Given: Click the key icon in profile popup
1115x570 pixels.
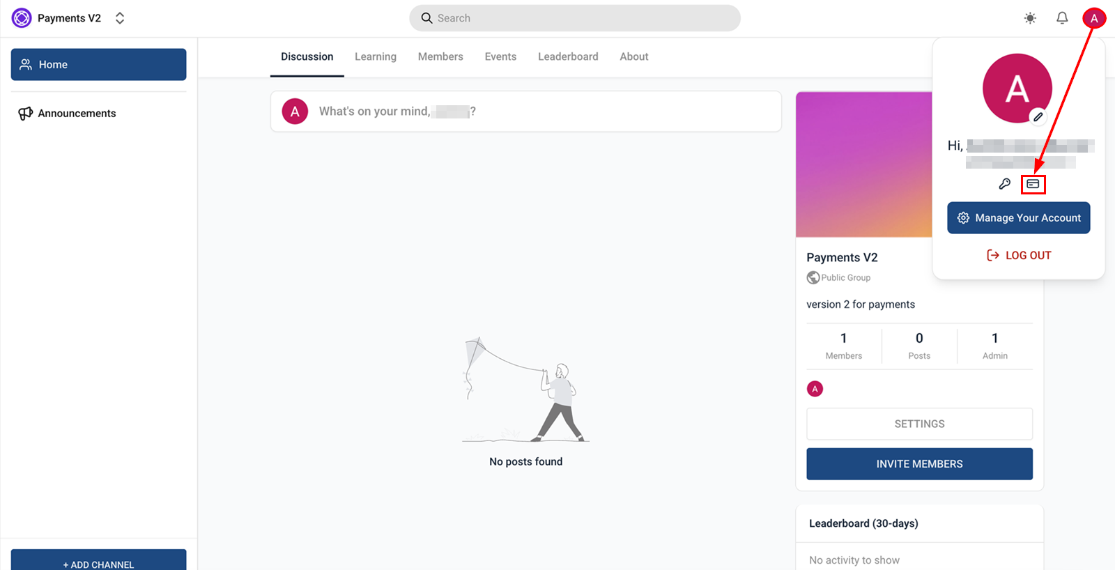Looking at the screenshot, I should [x=1004, y=184].
